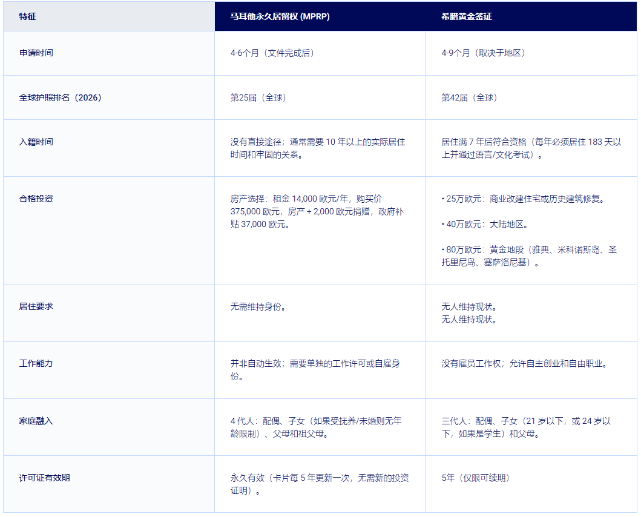Click the bullet 80万欧元：黄金地段

click(529, 255)
